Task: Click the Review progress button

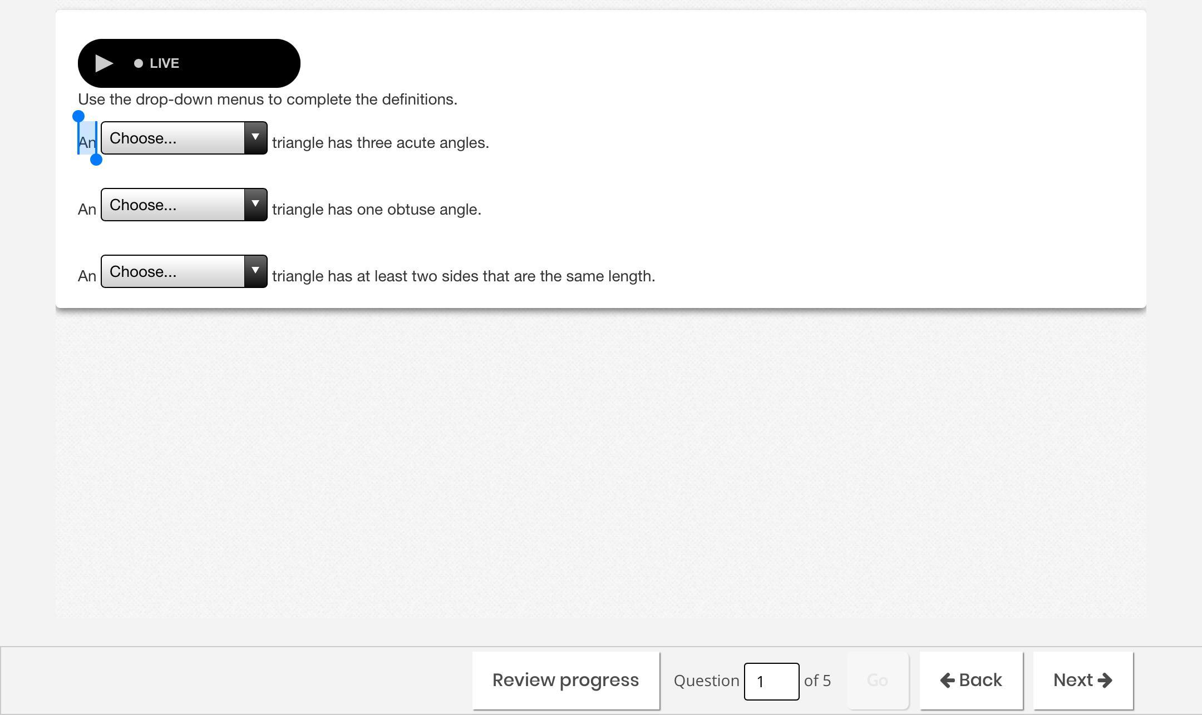Action: coord(566,681)
